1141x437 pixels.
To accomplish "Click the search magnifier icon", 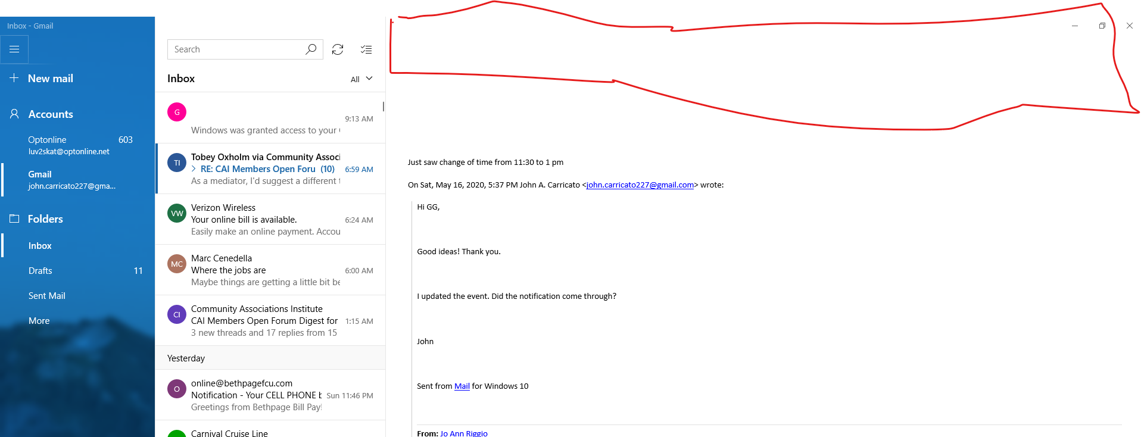I will [311, 49].
